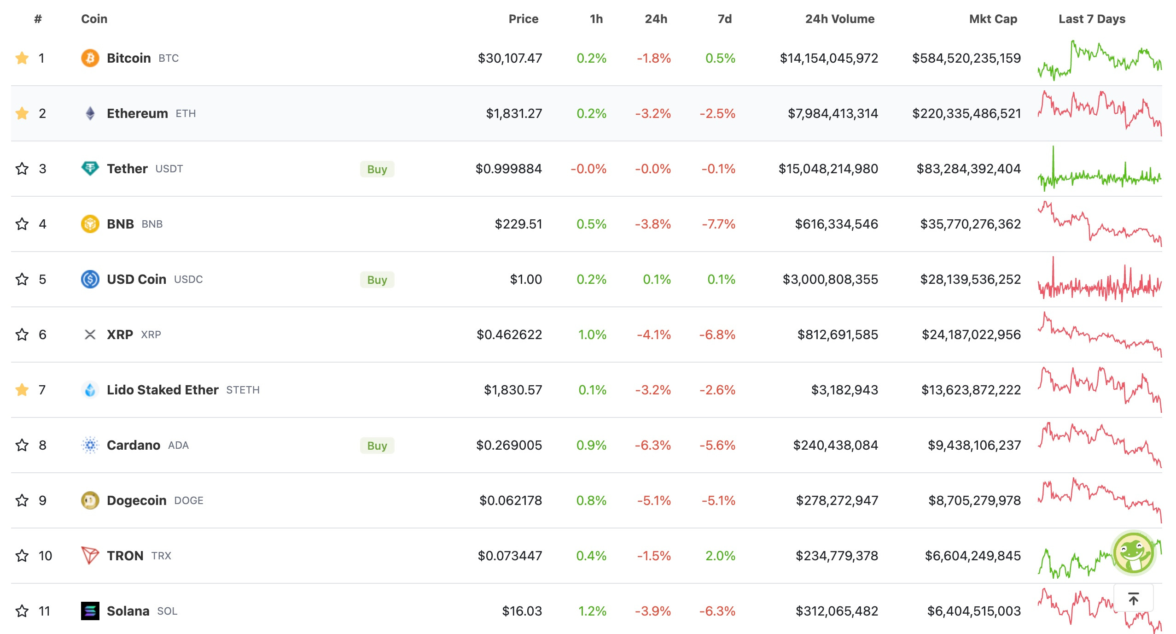Image resolution: width=1176 pixels, height=634 pixels.
Task: Open the Dogecoin coin page link
Action: tap(137, 500)
